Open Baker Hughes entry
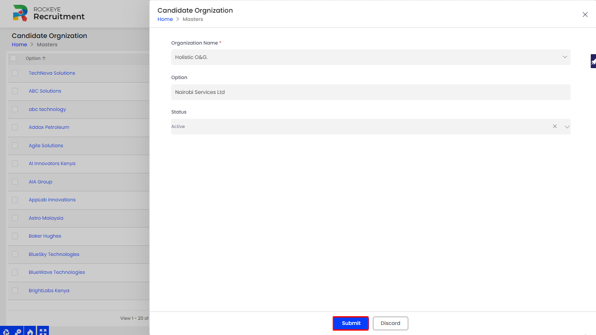 pyautogui.click(x=45, y=236)
